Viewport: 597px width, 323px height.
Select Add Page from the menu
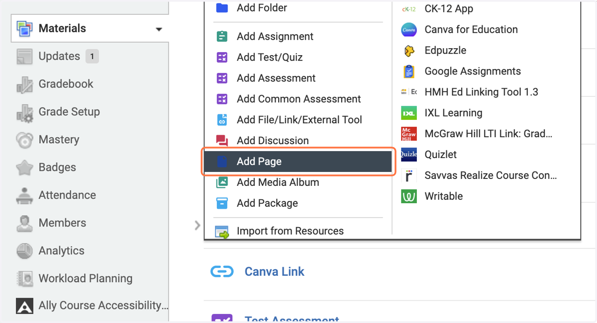click(298, 161)
